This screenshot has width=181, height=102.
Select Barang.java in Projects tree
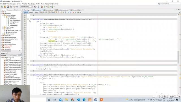pyautogui.click(x=13, y=18)
